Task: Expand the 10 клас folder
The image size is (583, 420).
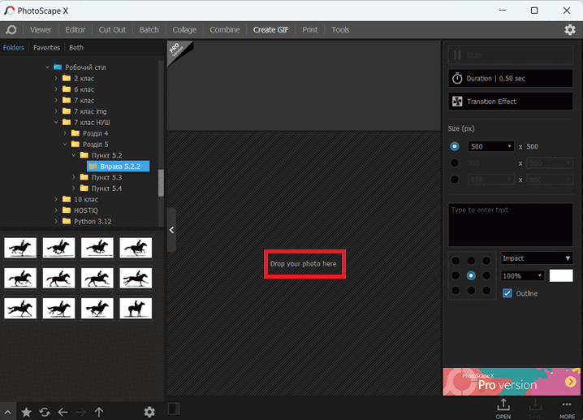Action: pyautogui.click(x=56, y=199)
